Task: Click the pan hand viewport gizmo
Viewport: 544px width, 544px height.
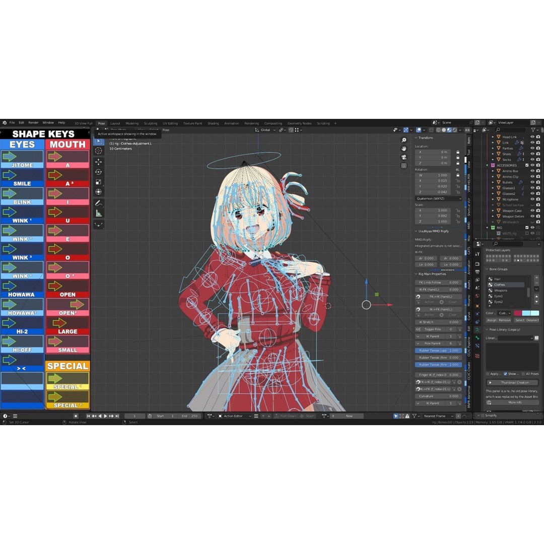Action: click(404, 149)
